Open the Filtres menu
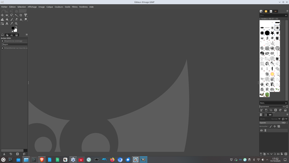Screen dimensions: 289x163 tap(75, 7)
